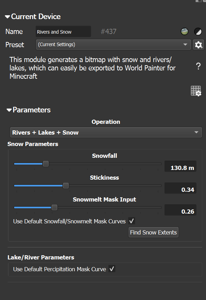
Task: Click the Snowmelt 0.26 value field
Action: pos(180,210)
